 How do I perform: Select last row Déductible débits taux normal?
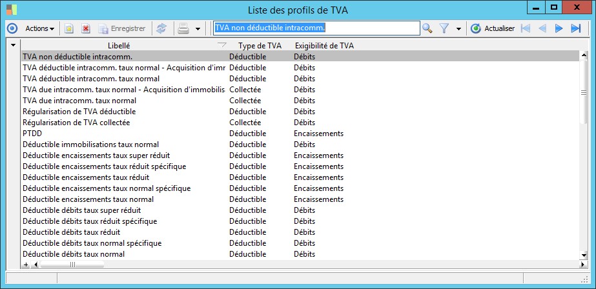coord(300,254)
